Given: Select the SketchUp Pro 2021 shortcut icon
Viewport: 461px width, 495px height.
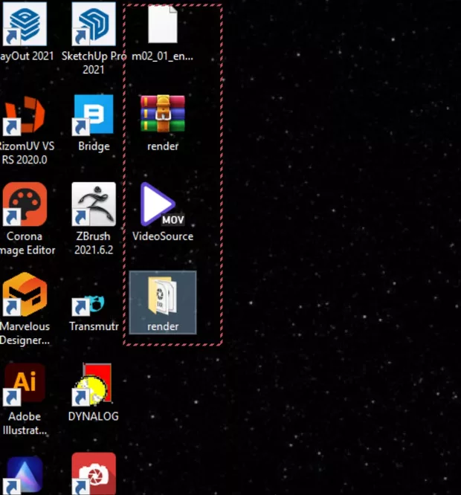Looking at the screenshot, I should (94, 24).
